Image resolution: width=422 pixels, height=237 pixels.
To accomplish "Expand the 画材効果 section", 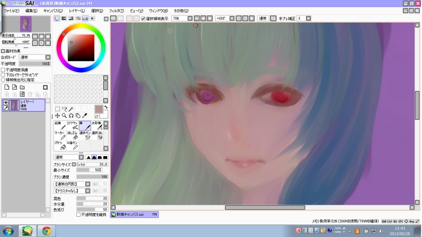I will [3, 51].
